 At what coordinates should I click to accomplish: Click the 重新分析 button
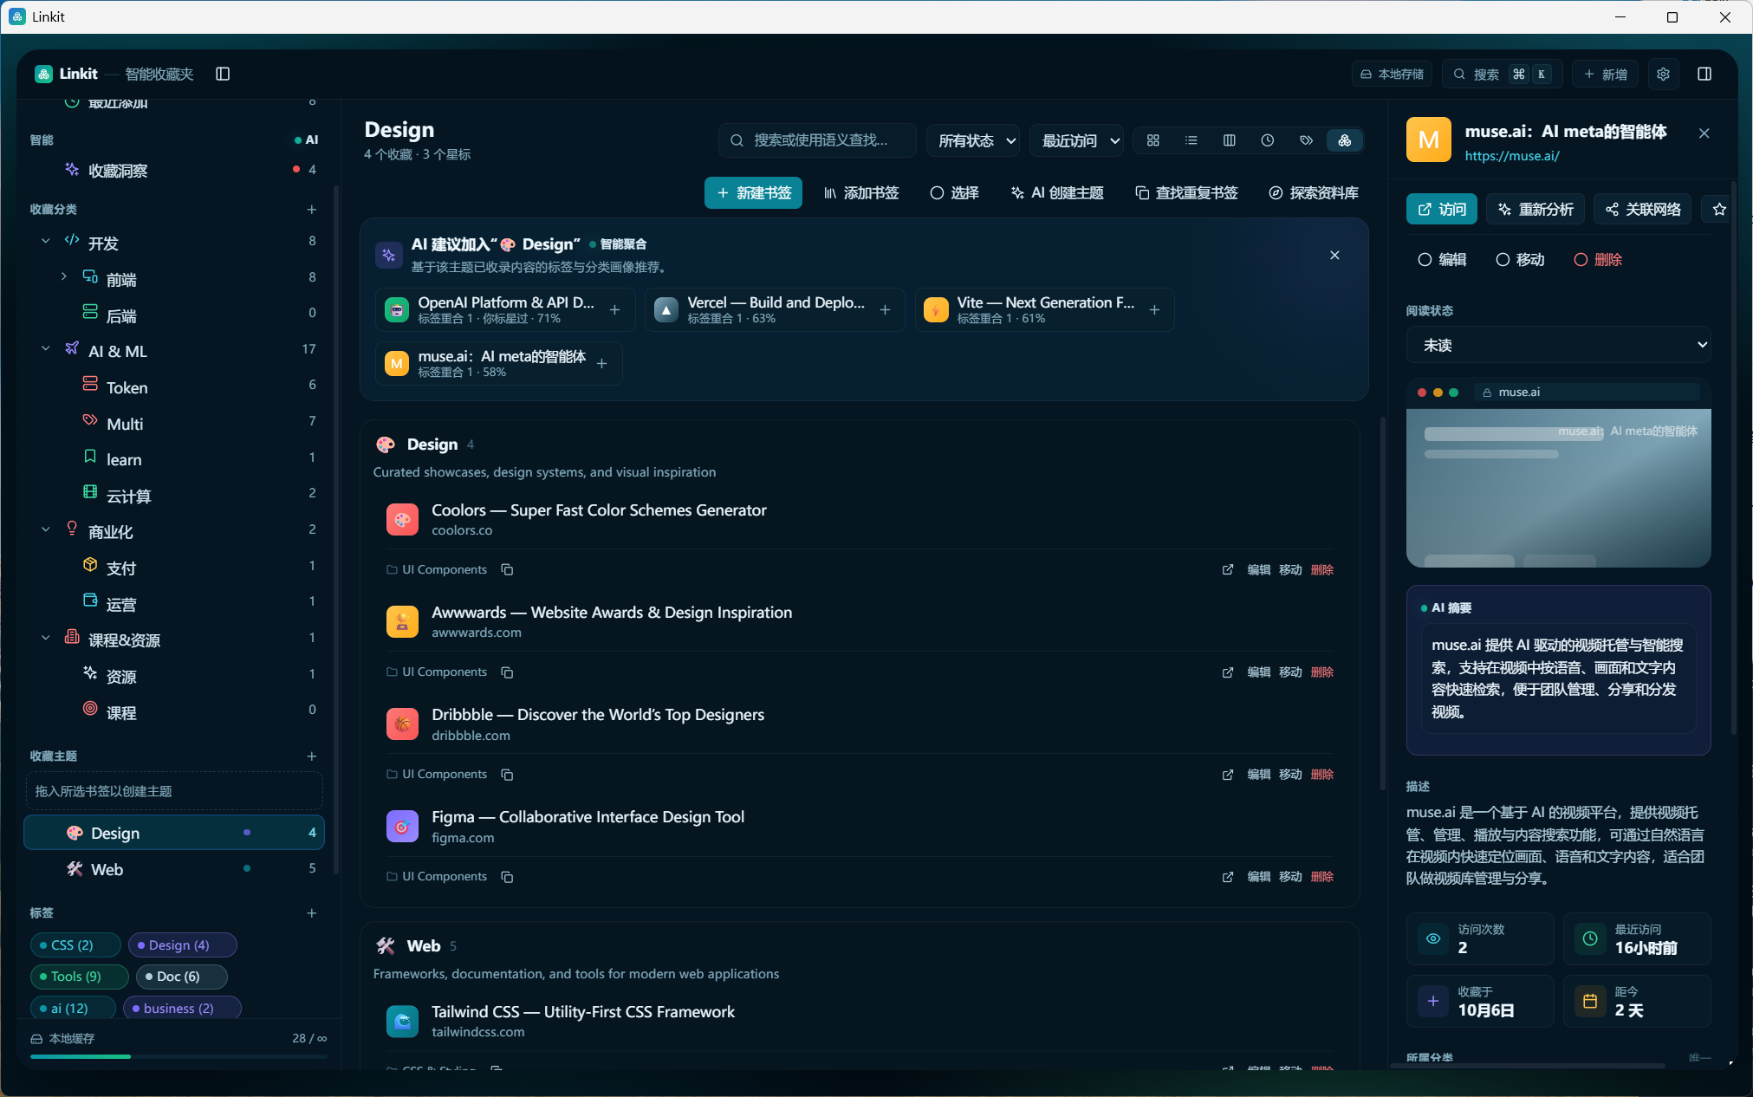1535,209
